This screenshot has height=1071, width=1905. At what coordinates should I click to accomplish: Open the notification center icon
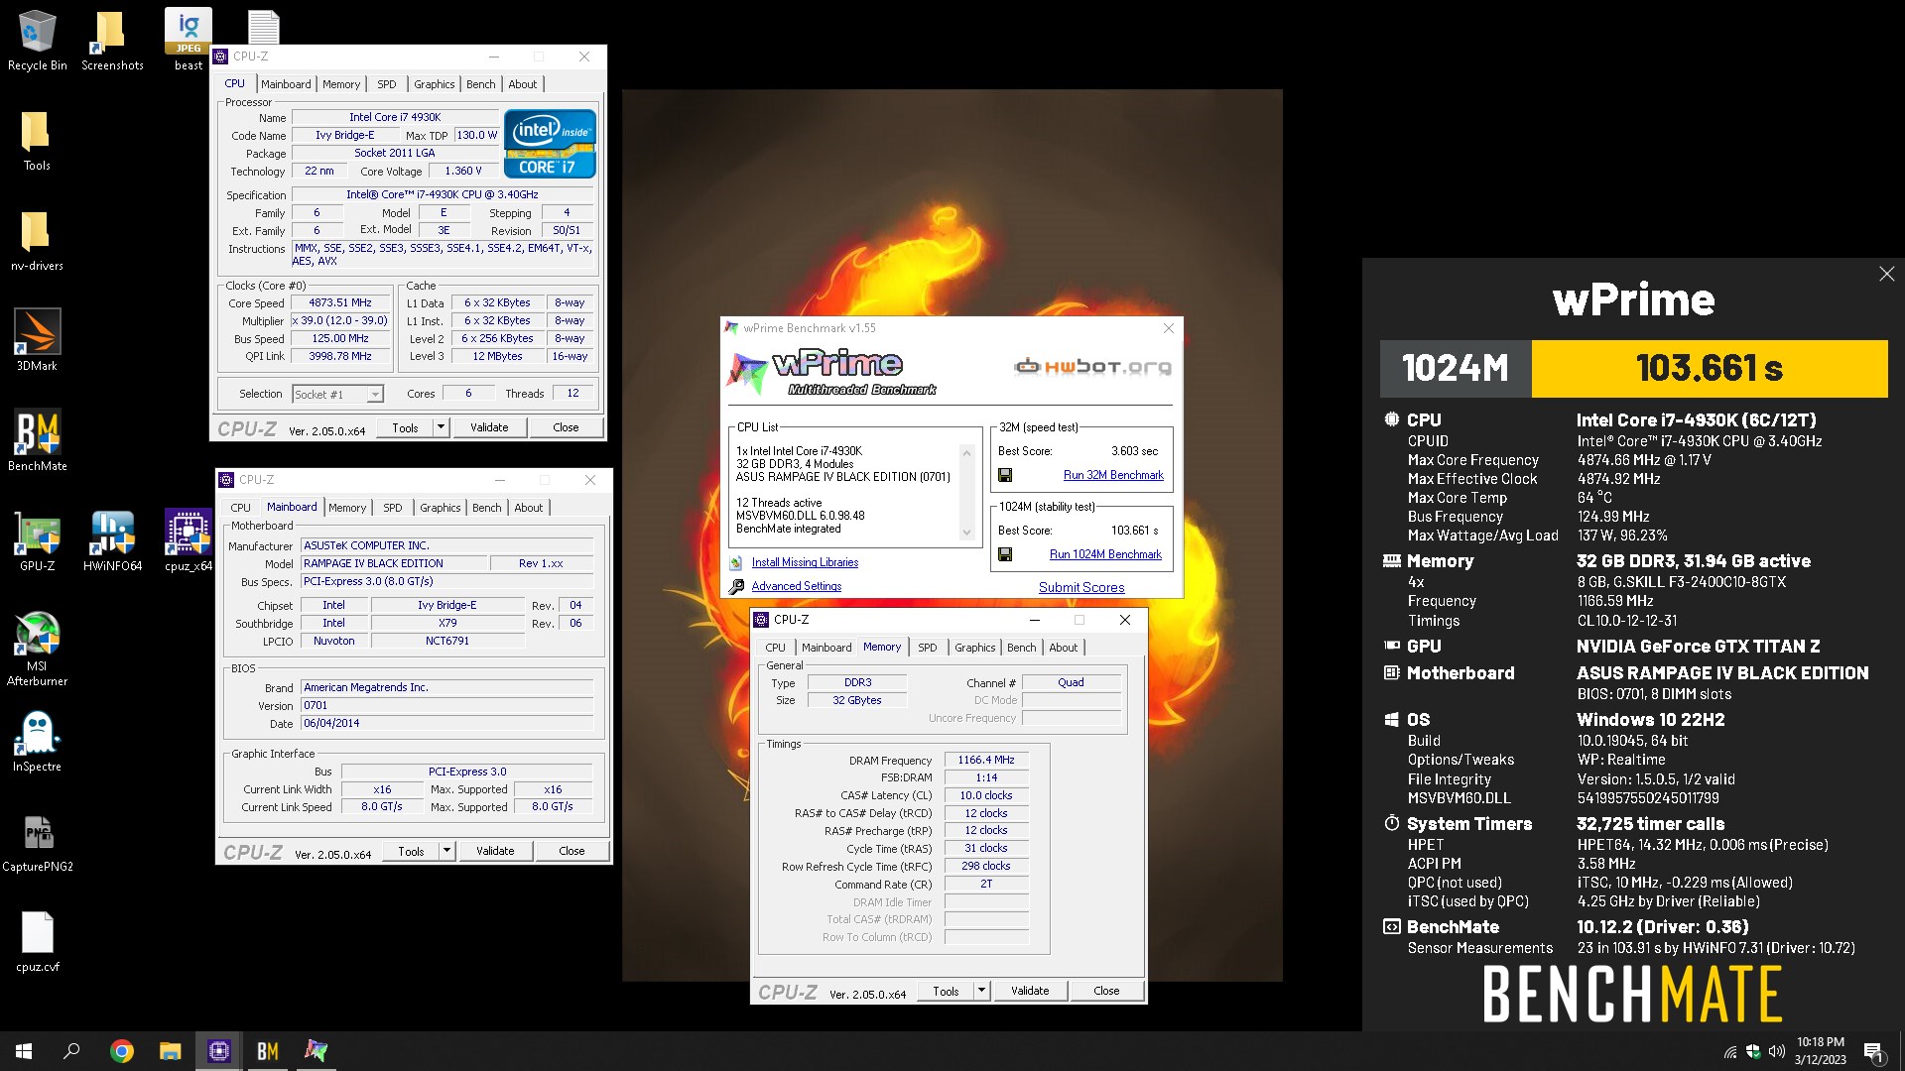1873,1051
